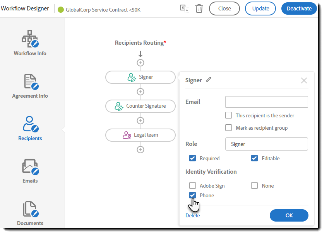Duplicate the workflow using the copy icon
Image resolution: width=322 pixels, height=232 pixels.
coord(185,8)
